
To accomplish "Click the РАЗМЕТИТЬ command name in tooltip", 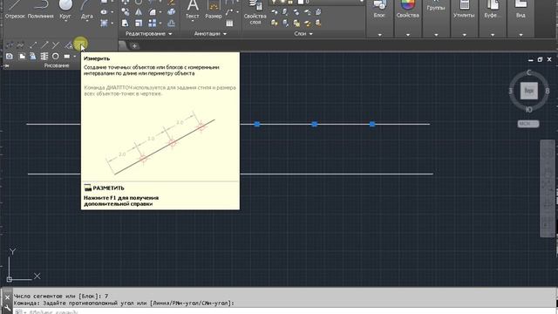I will [108, 188].
